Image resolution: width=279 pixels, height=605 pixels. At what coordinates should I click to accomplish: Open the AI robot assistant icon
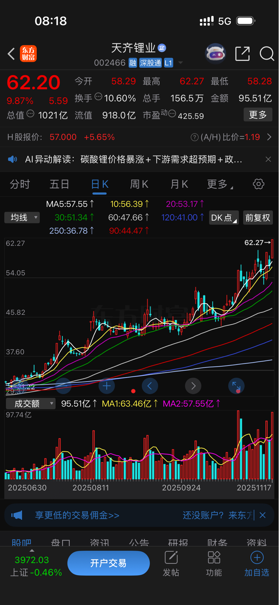216,54
